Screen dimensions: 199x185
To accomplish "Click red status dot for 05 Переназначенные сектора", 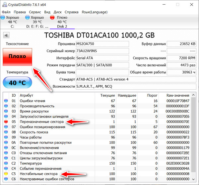I will [x=6, y=122].
